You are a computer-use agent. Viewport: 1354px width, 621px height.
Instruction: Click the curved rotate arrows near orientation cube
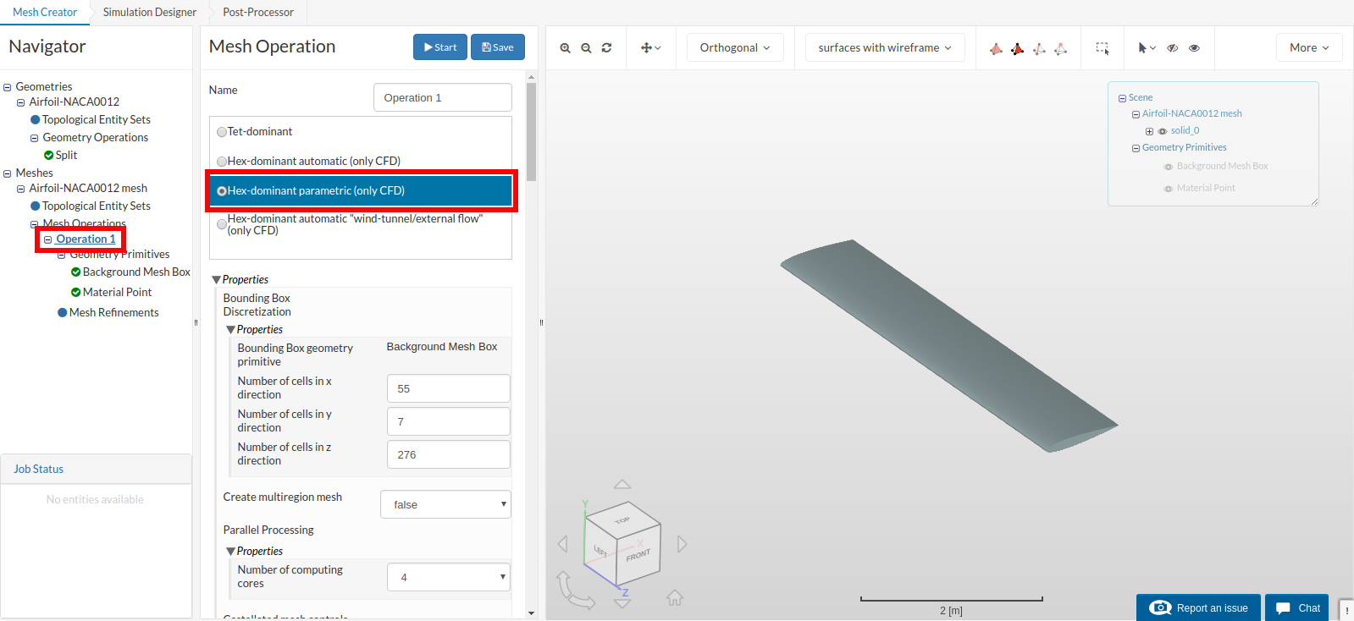(x=575, y=590)
